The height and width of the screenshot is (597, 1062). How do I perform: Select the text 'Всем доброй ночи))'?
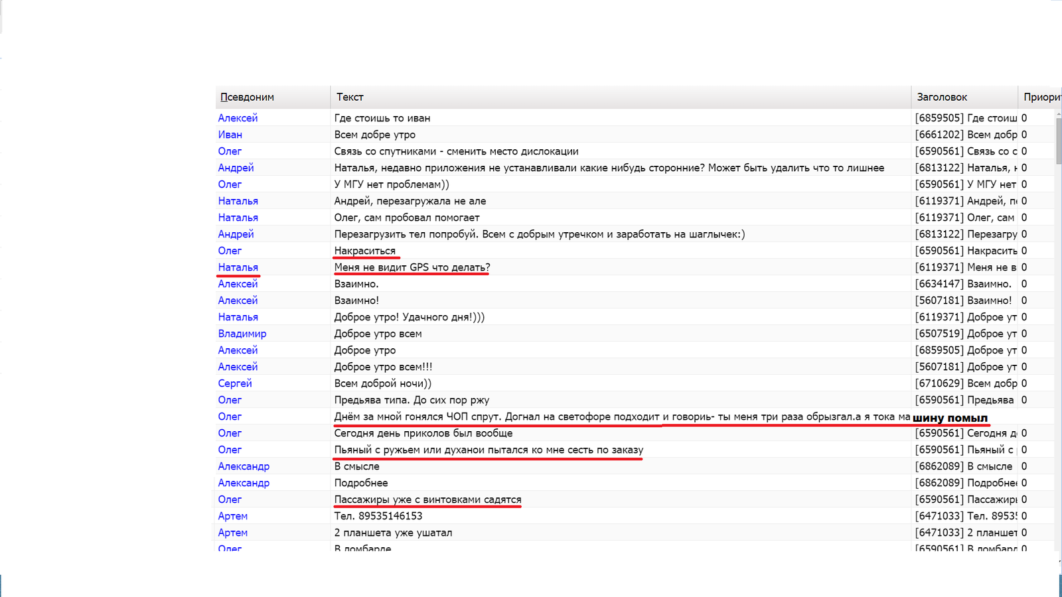click(x=383, y=383)
